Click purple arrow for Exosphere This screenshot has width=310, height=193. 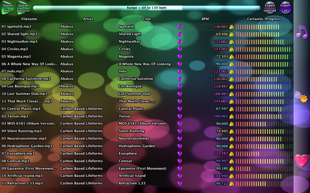coord(179,154)
